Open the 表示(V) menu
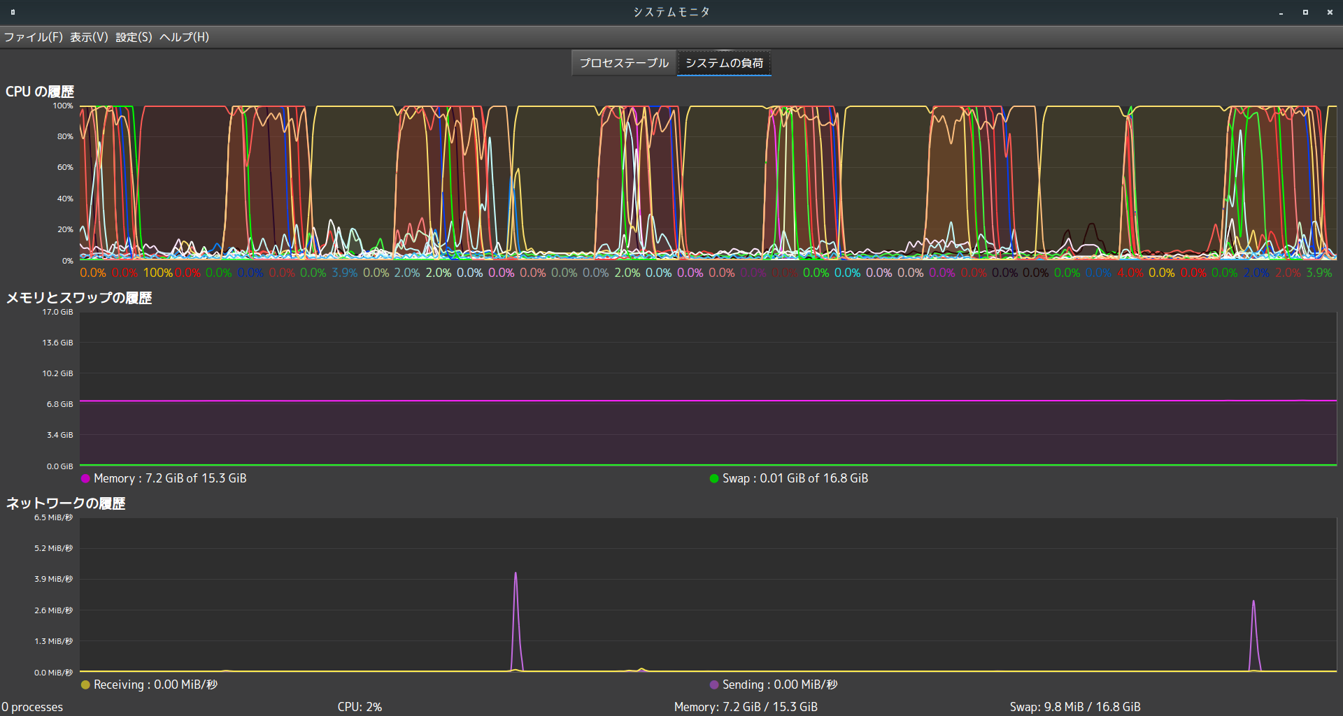The width and height of the screenshot is (1343, 716). pyautogui.click(x=89, y=37)
